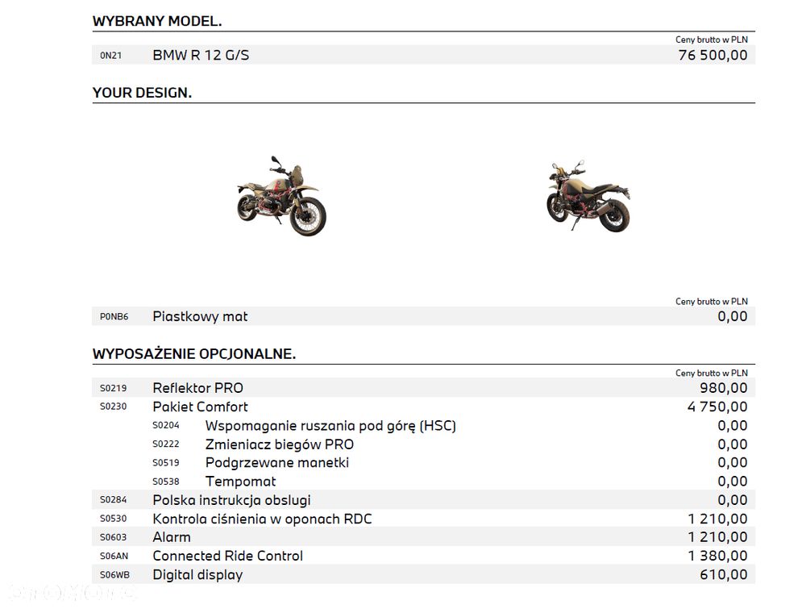Click sub-option code 'S0519'
Image resolution: width=806 pixels, height=609 pixels.
pyautogui.click(x=165, y=463)
